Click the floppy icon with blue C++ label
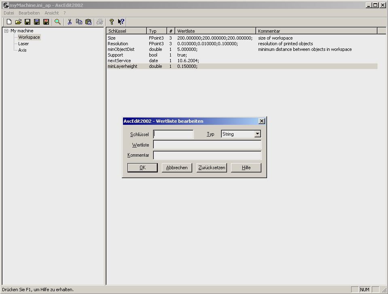388x294 pixels. pyautogui.click(x=37, y=22)
